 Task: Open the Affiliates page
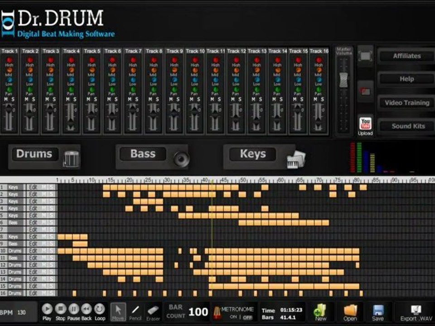pyautogui.click(x=407, y=56)
